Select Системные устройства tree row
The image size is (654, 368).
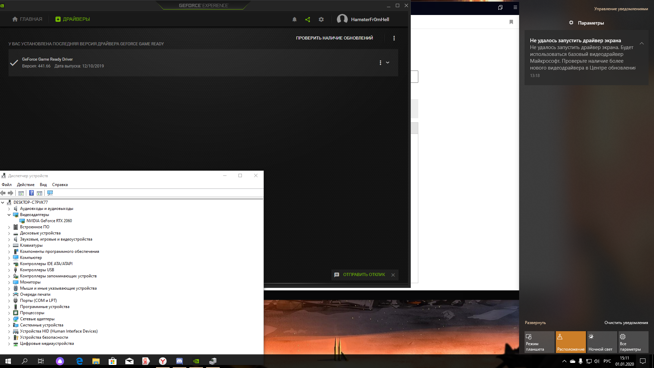click(x=42, y=325)
